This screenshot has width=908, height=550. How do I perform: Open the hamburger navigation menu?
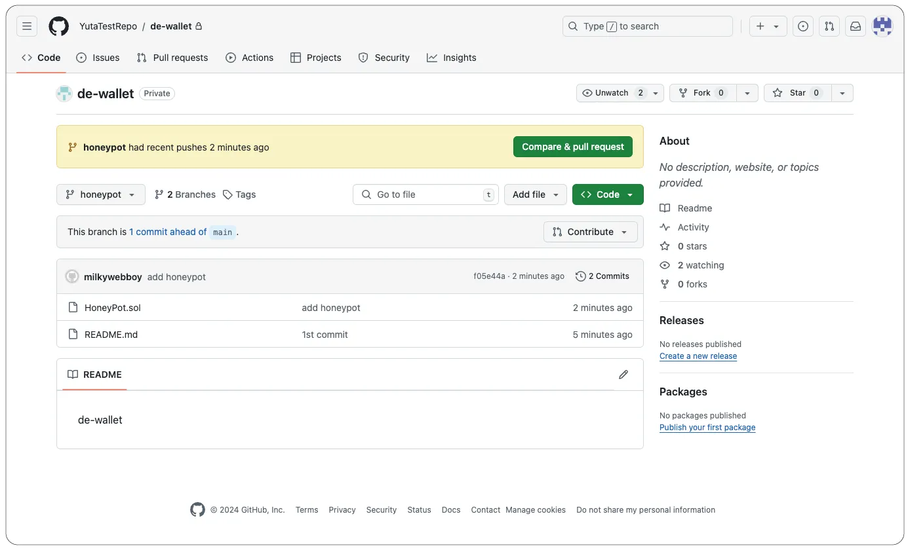[27, 26]
